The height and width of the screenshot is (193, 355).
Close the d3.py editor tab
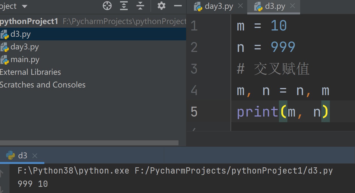[292, 6]
